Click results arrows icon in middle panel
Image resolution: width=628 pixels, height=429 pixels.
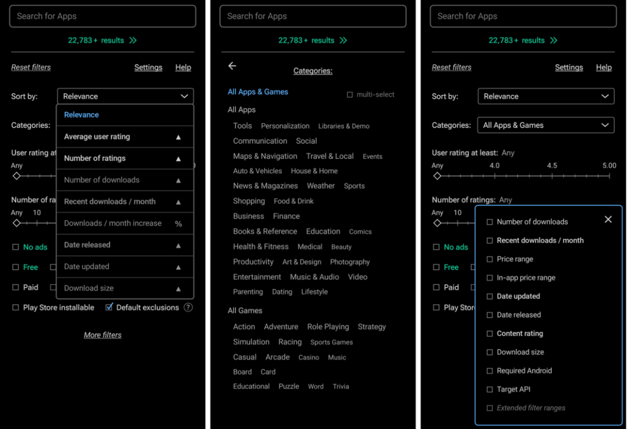coord(343,41)
